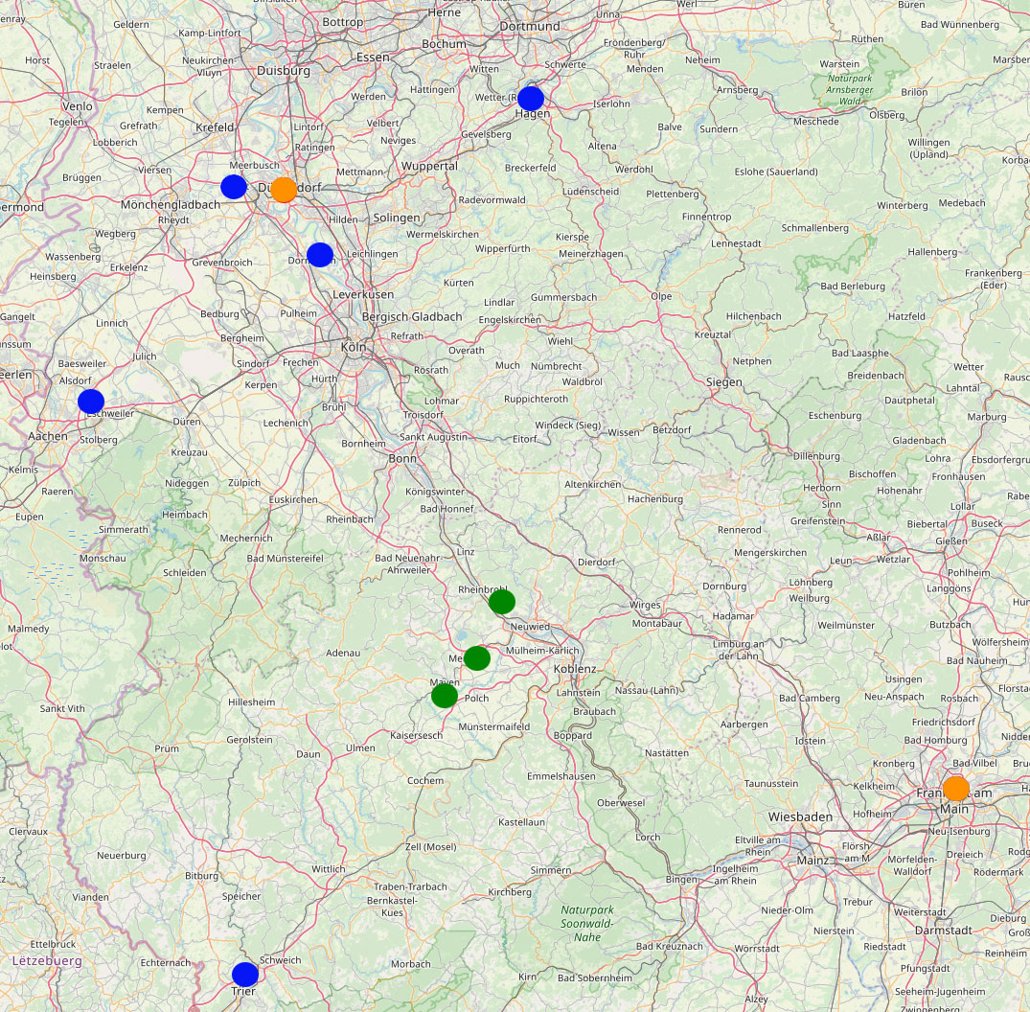Click the orange marker at Frankfurt am Main
The image size is (1030, 1012).
pyautogui.click(x=955, y=789)
